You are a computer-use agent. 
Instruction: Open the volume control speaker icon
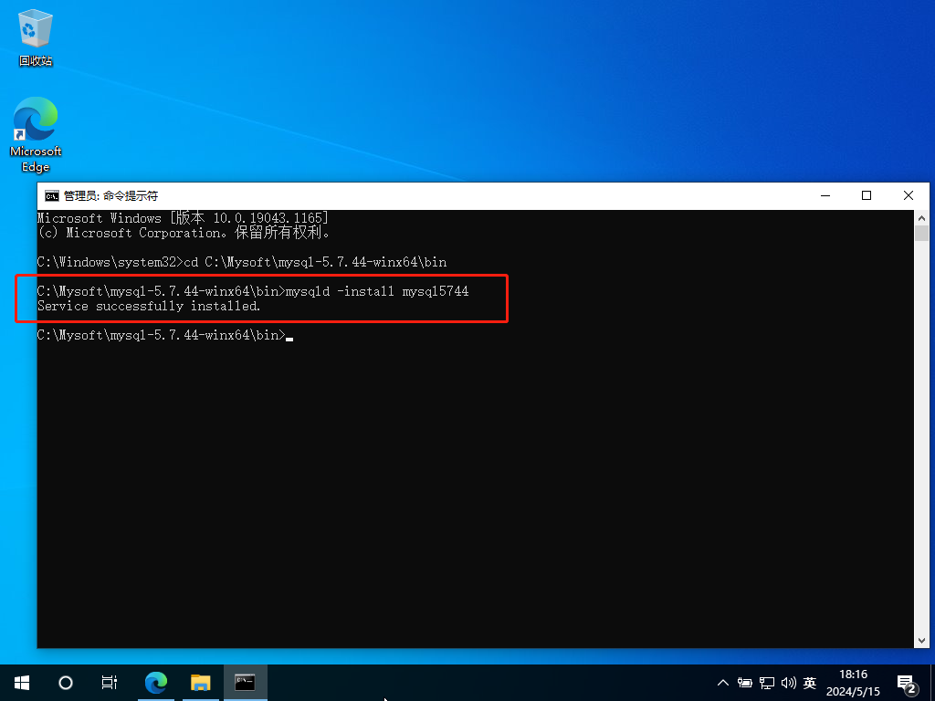[788, 682]
